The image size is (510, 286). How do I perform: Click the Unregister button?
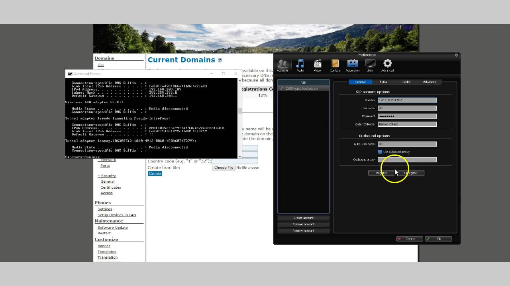411,173
